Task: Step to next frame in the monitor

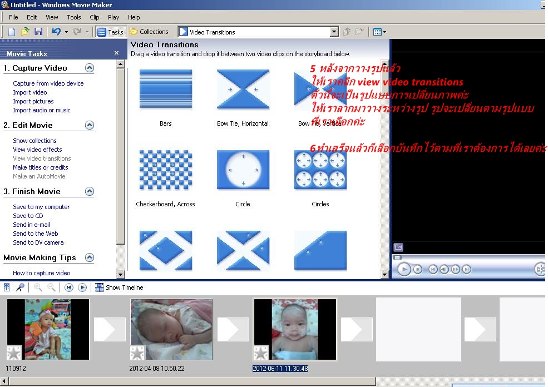Action: 456,269
